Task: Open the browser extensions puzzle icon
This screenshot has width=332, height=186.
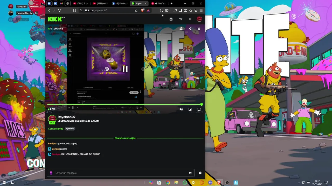Action: pos(162,10)
